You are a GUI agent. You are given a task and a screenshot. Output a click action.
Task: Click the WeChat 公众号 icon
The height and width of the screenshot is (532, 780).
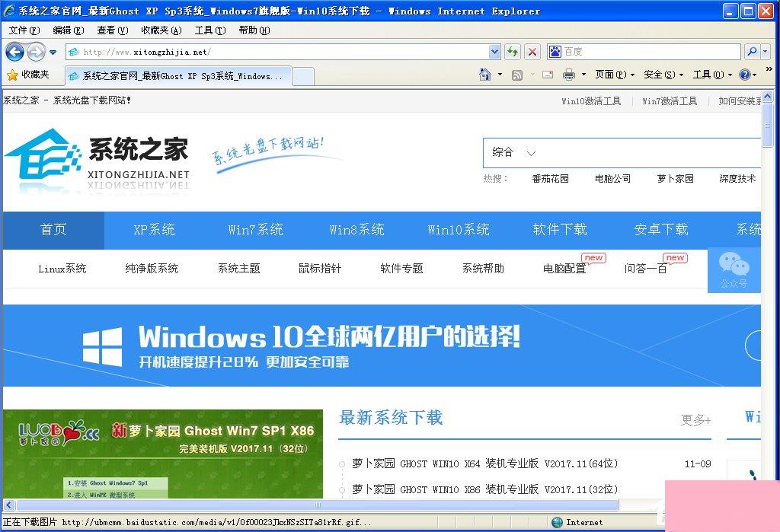point(734,270)
